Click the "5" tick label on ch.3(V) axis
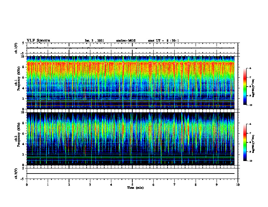 23,168
